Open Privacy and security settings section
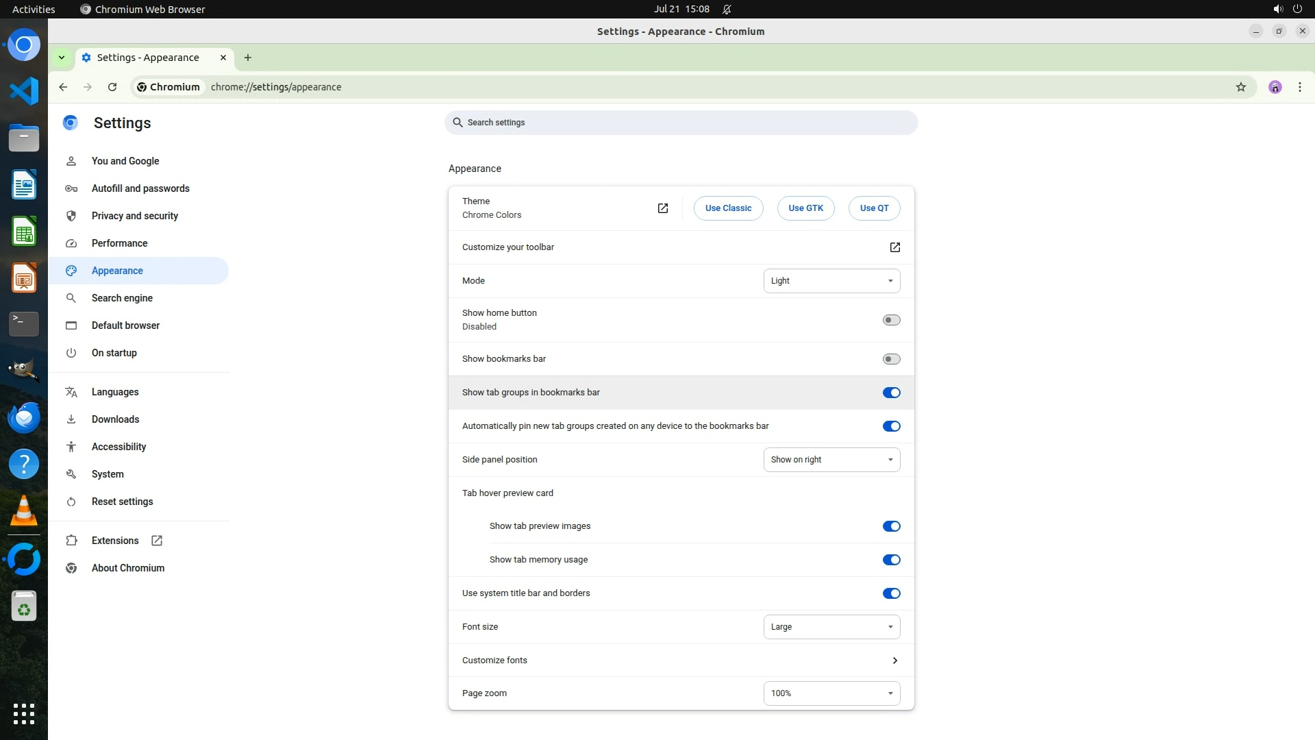This screenshot has height=740, width=1315. [134, 216]
